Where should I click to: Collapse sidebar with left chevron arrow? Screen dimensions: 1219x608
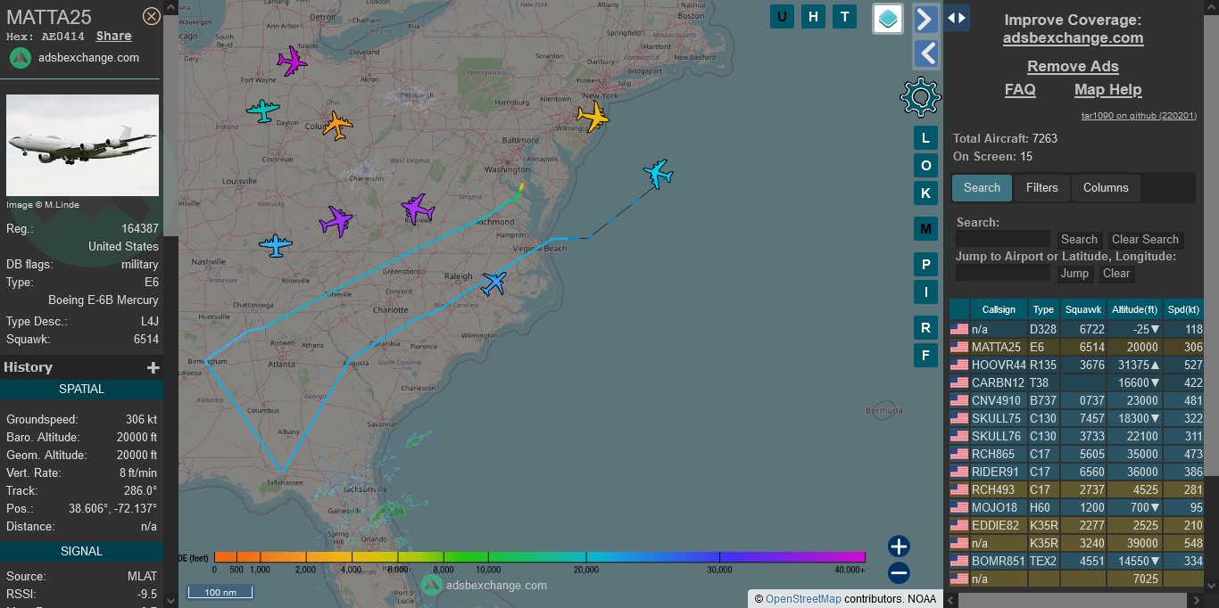click(x=925, y=54)
